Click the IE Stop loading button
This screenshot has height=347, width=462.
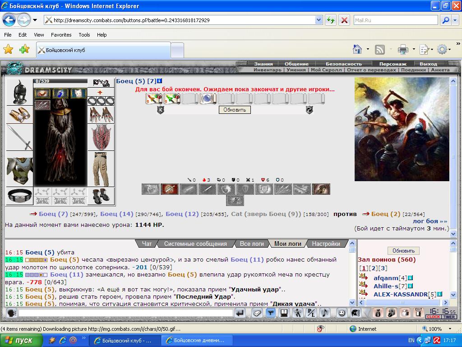(x=344, y=20)
